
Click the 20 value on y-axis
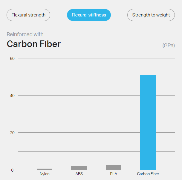click(12, 133)
